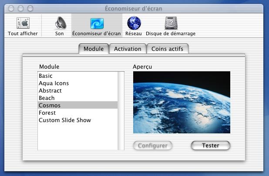Open the Réseau globe icon
This screenshot has height=176, width=269.
click(134, 23)
